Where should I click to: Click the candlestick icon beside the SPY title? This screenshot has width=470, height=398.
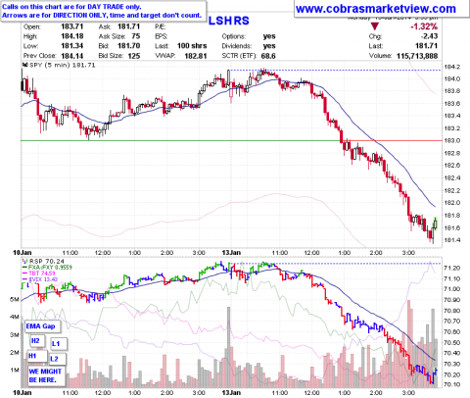click(24, 65)
